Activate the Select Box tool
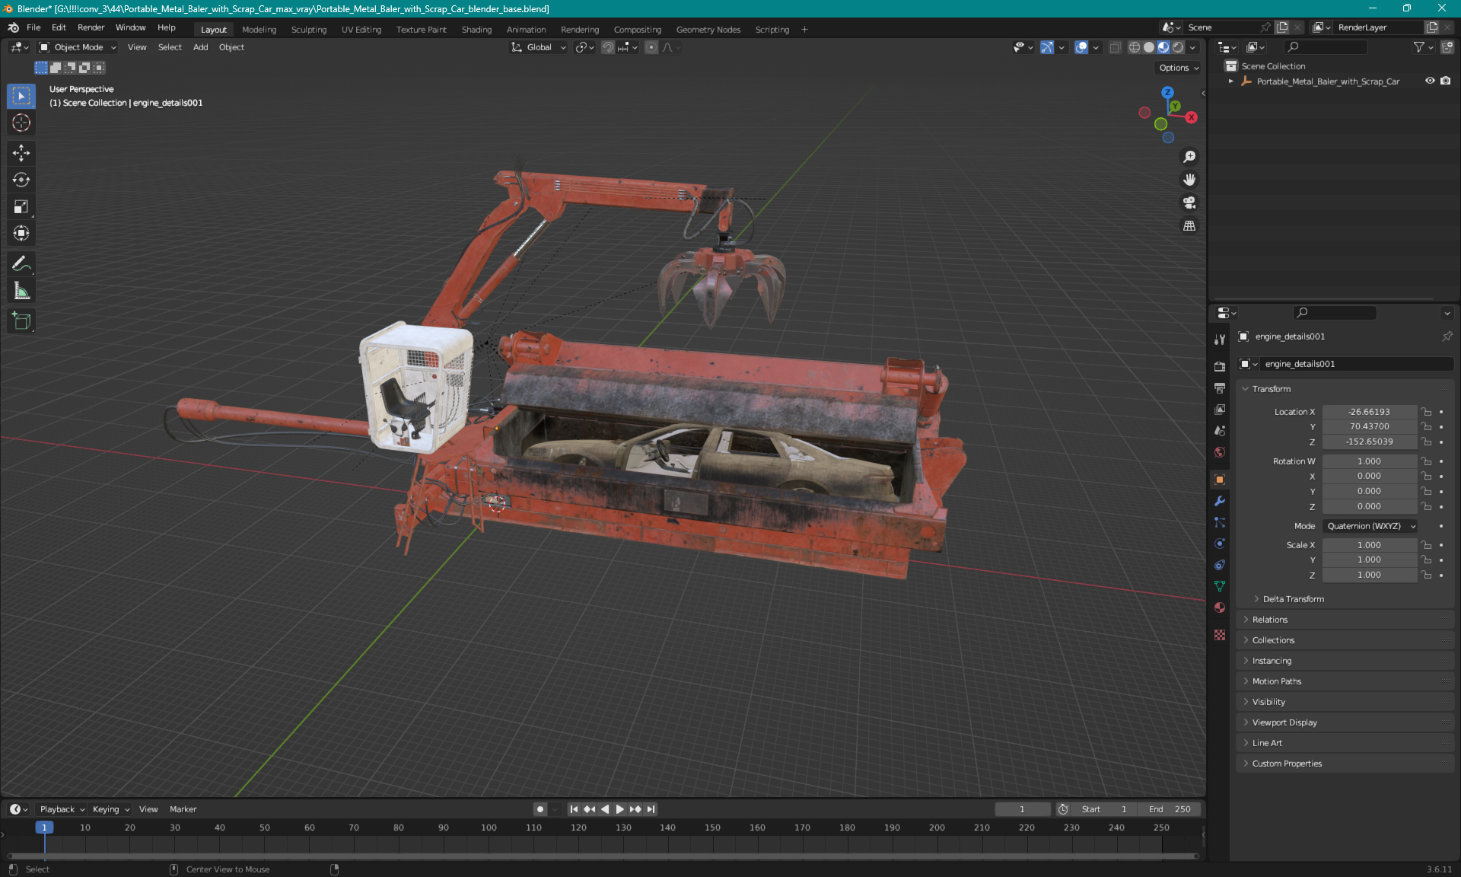This screenshot has height=877, width=1461. 21,96
